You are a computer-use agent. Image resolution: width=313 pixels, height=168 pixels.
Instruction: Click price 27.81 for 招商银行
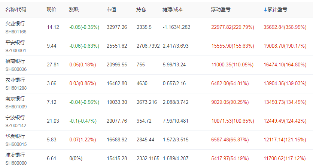pos(53,65)
